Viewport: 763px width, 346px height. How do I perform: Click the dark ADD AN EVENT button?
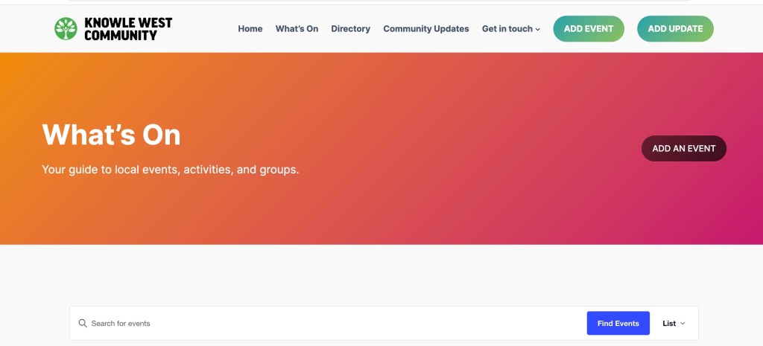[x=683, y=148]
